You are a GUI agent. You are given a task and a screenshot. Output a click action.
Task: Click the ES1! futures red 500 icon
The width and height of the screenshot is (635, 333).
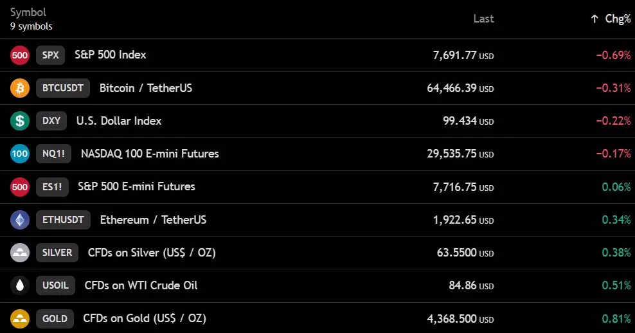(x=19, y=187)
